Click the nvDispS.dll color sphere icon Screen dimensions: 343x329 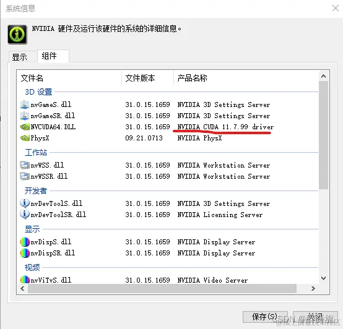(x=25, y=242)
